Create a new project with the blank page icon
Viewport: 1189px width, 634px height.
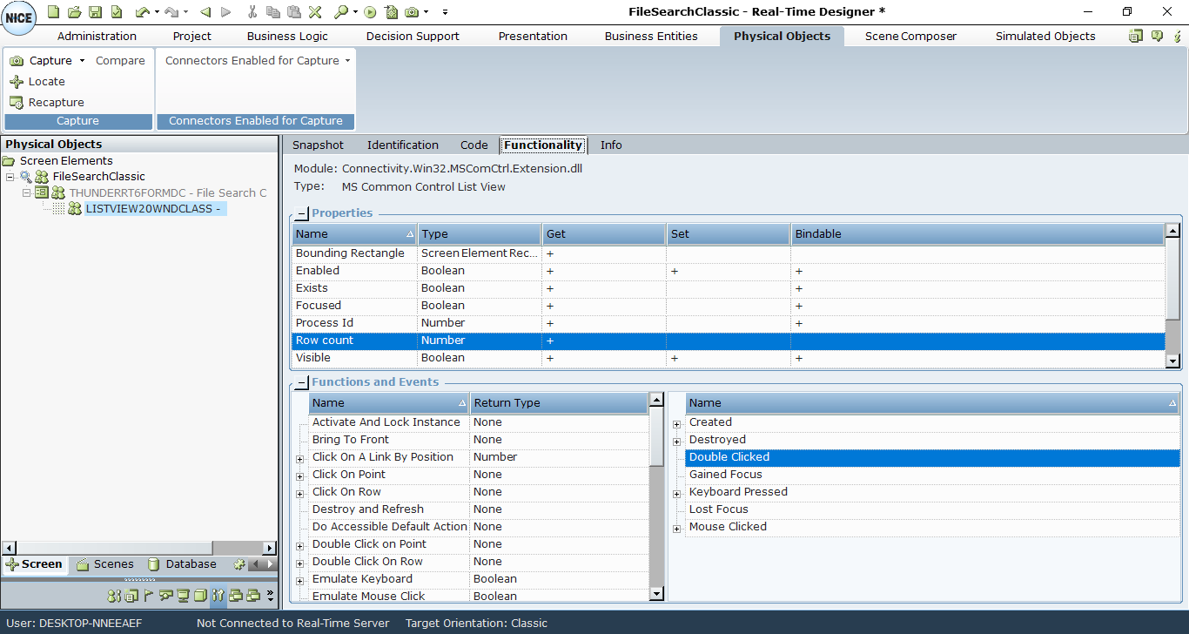[x=54, y=12]
